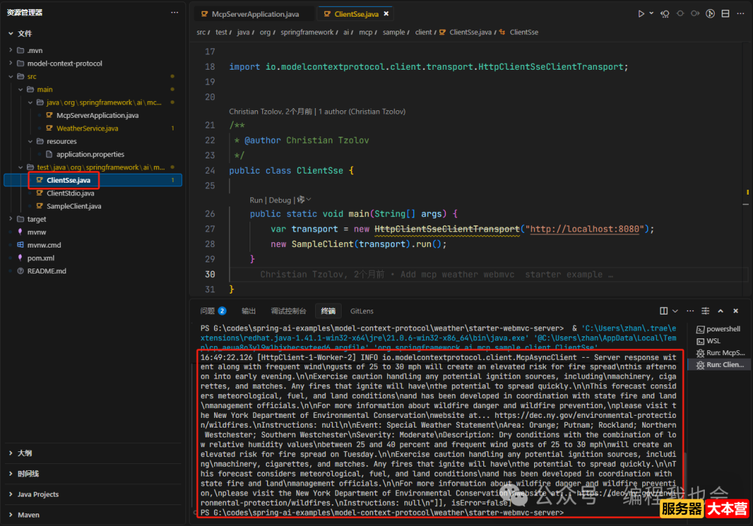Open application.properties file
The height and width of the screenshot is (526, 753).
[90, 154]
